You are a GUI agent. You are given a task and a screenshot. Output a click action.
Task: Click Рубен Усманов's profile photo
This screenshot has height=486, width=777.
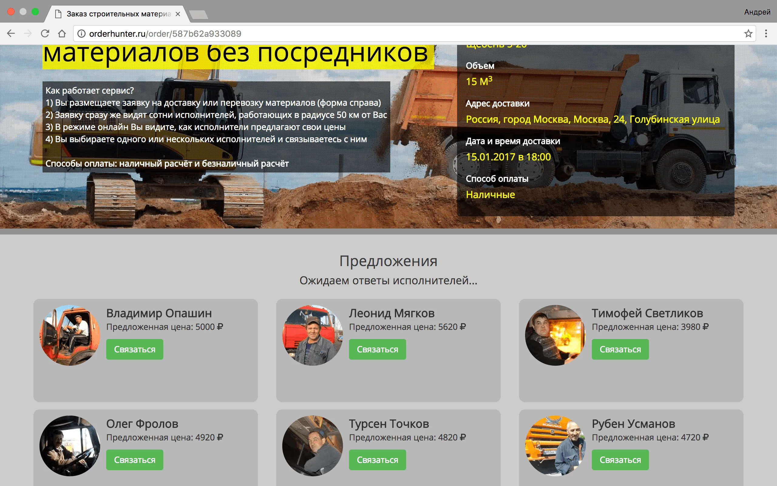555,446
